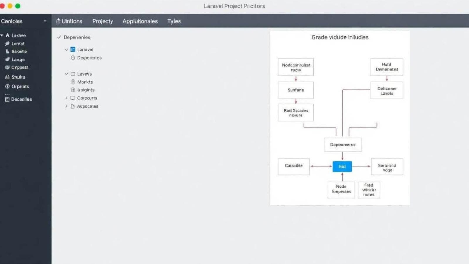This screenshot has width=469, height=264.
Task: Click the Orpnats circle icon
Action: tap(7, 86)
